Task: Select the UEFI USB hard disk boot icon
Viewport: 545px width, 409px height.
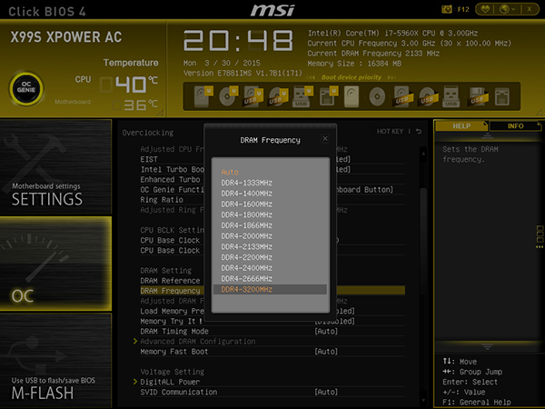Action: pyautogui.click(x=253, y=96)
